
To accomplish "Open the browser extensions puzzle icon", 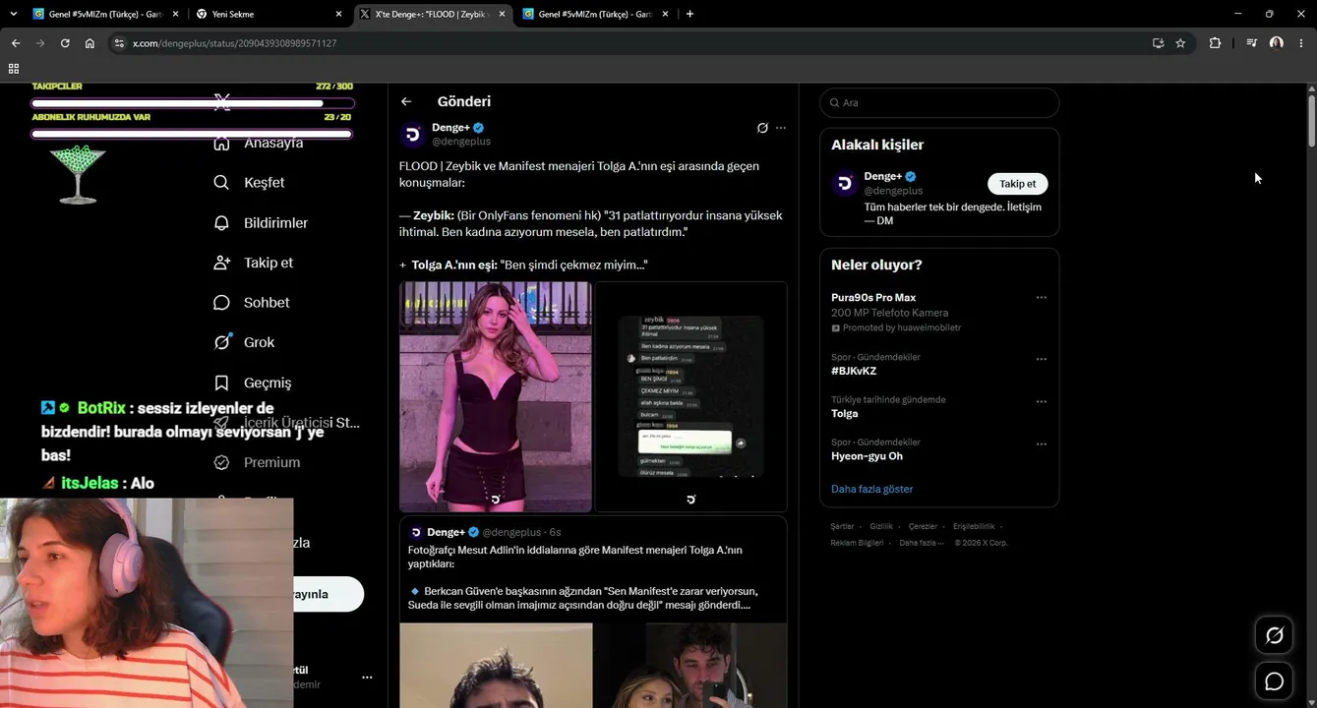I will [1215, 43].
